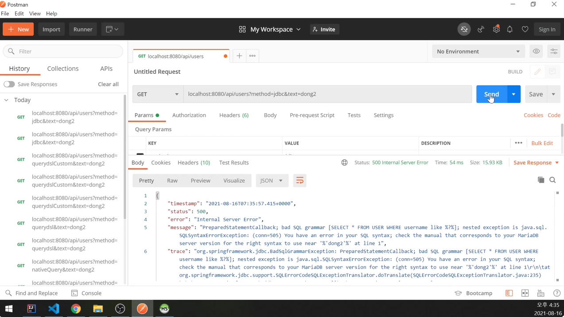Open Postman settings gear icon

click(x=496, y=29)
